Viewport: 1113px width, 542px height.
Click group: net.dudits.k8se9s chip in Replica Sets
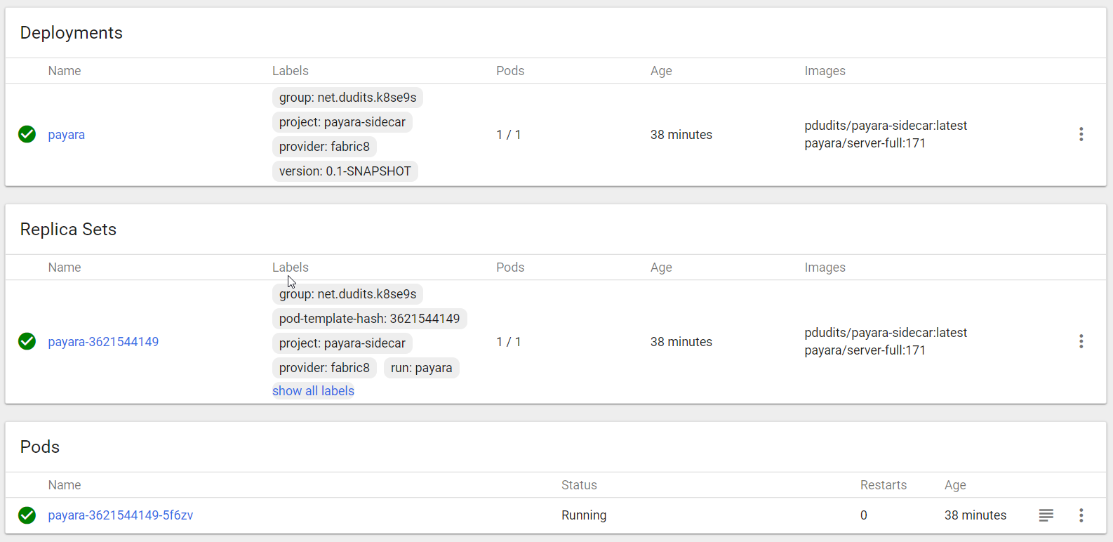tap(348, 294)
